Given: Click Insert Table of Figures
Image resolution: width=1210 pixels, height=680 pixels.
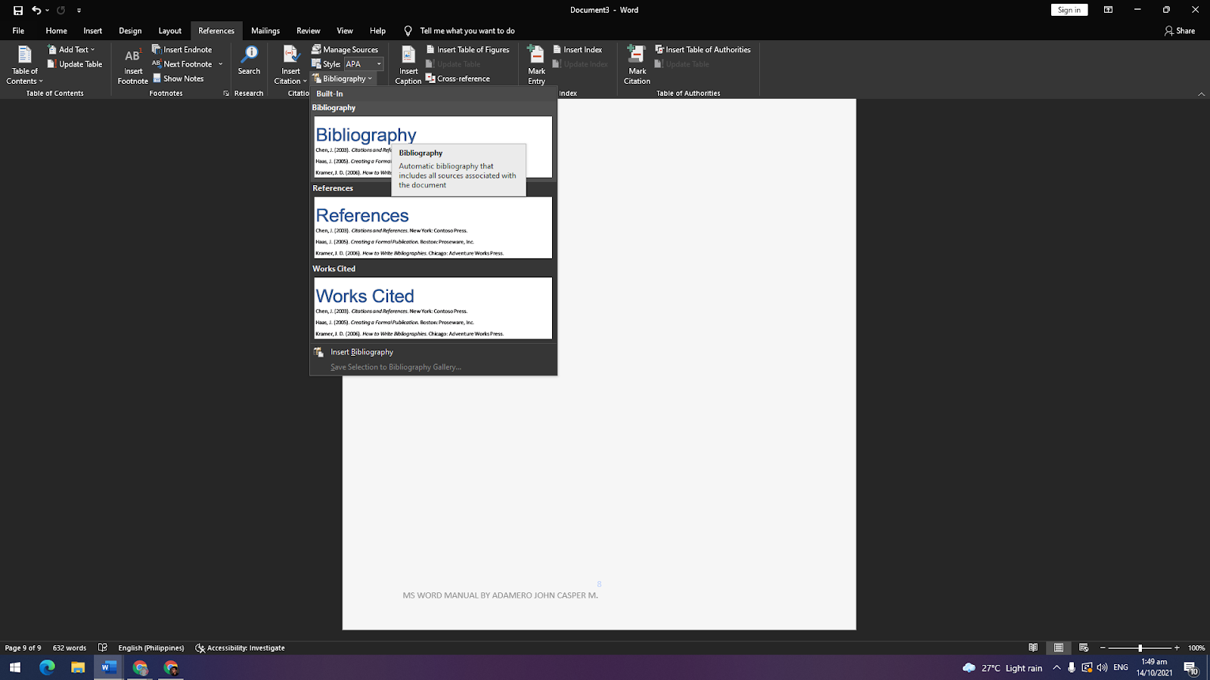Looking at the screenshot, I should 467,49.
